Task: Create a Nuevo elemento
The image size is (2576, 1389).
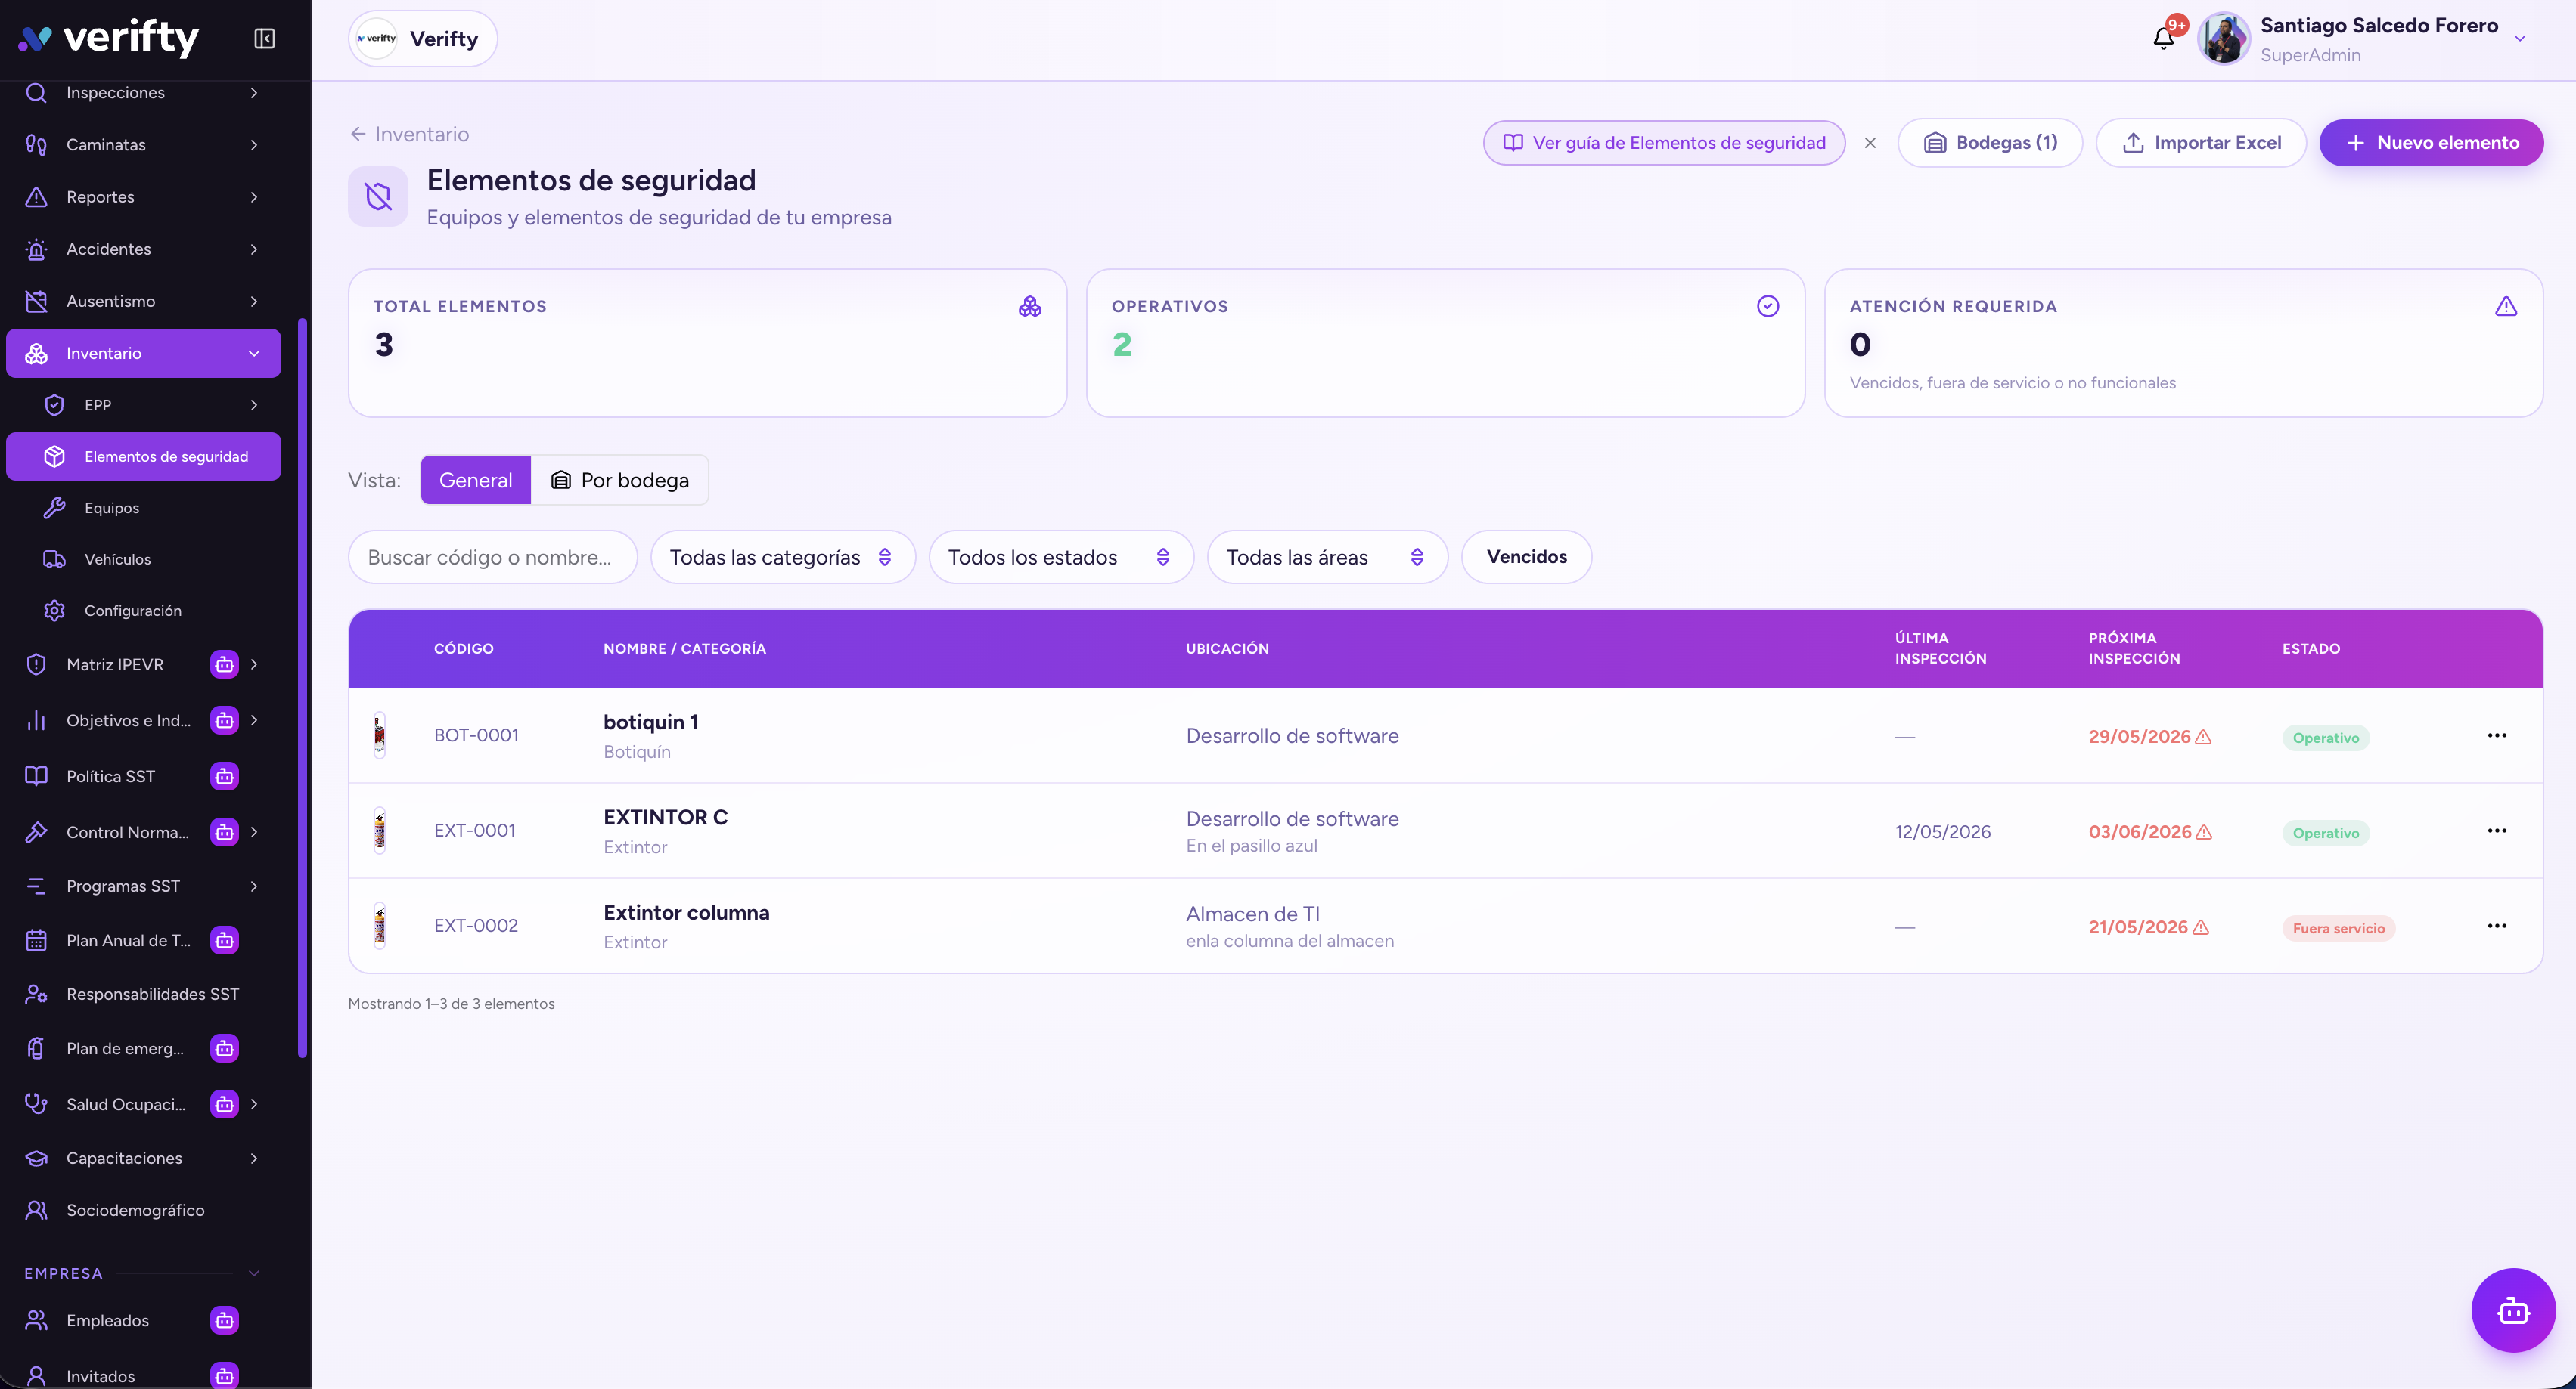Action: pos(2432,143)
